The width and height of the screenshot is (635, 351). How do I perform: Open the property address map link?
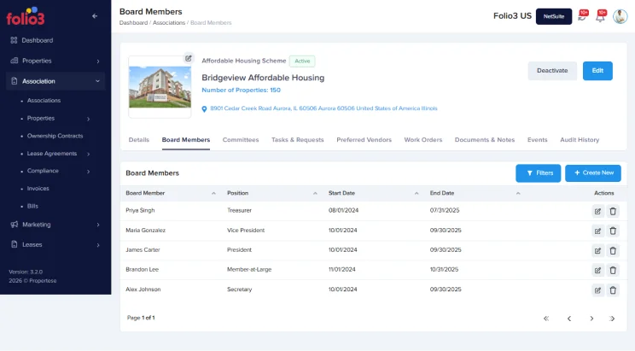tap(323, 108)
